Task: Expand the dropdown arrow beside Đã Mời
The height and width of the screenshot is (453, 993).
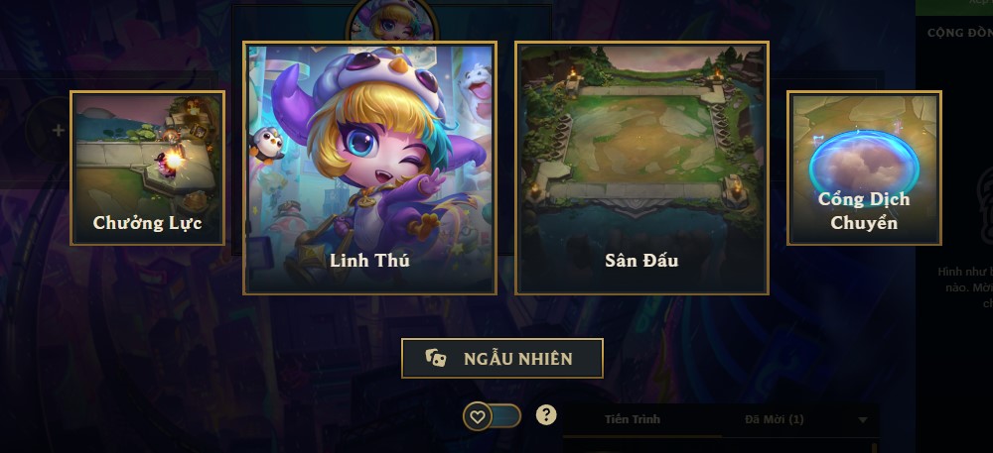Action: pyautogui.click(x=863, y=420)
